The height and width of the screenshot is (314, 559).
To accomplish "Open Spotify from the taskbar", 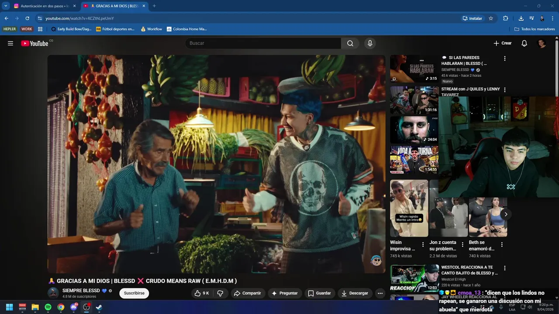I will (48, 307).
